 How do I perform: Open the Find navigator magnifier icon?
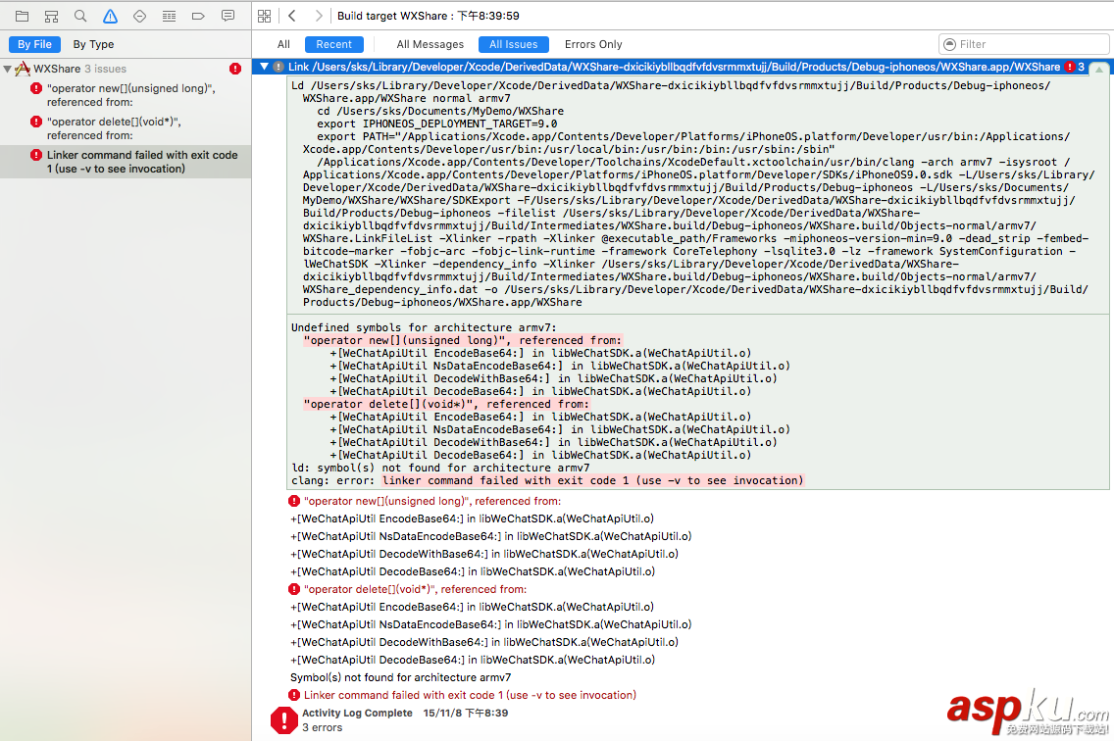pyautogui.click(x=80, y=16)
